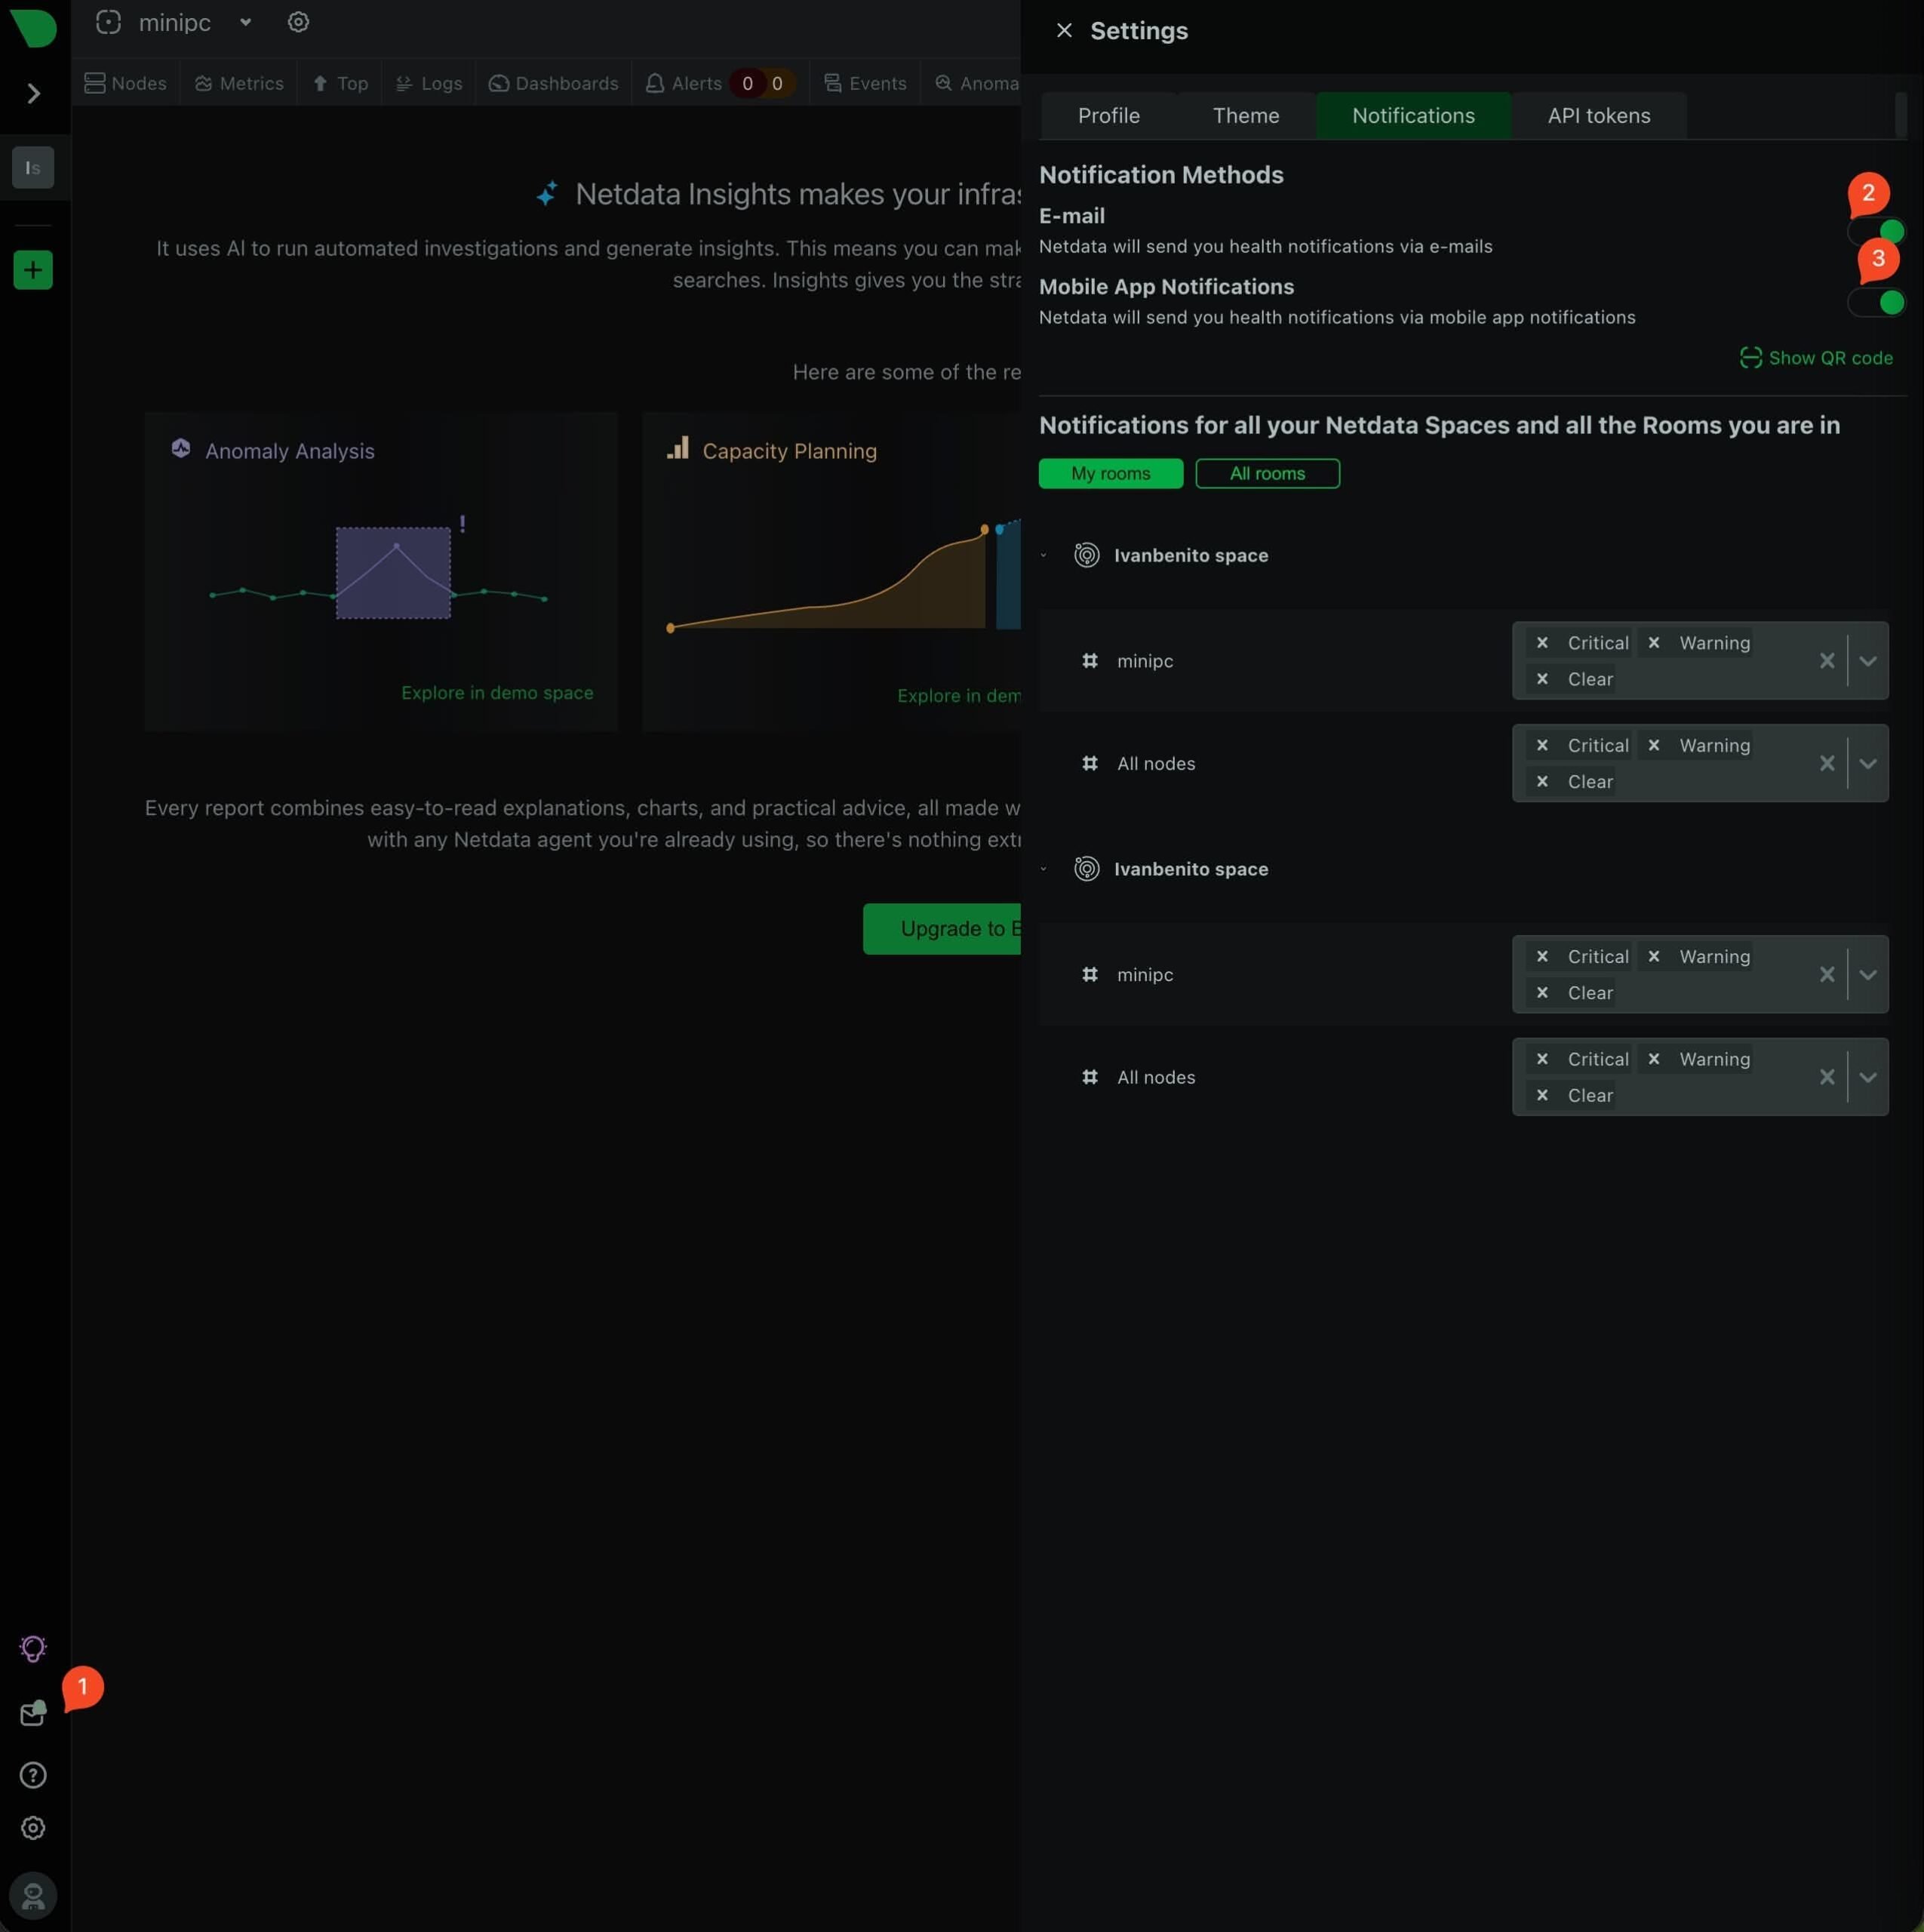Image resolution: width=1924 pixels, height=1932 pixels.
Task: Click the gear icon next to minipc
Action: (x=298, y=22)
